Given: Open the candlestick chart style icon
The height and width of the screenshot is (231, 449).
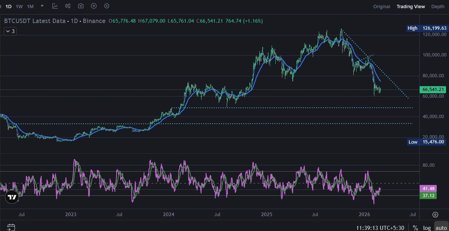Looking at the screenshot, I should pos(68,6).
